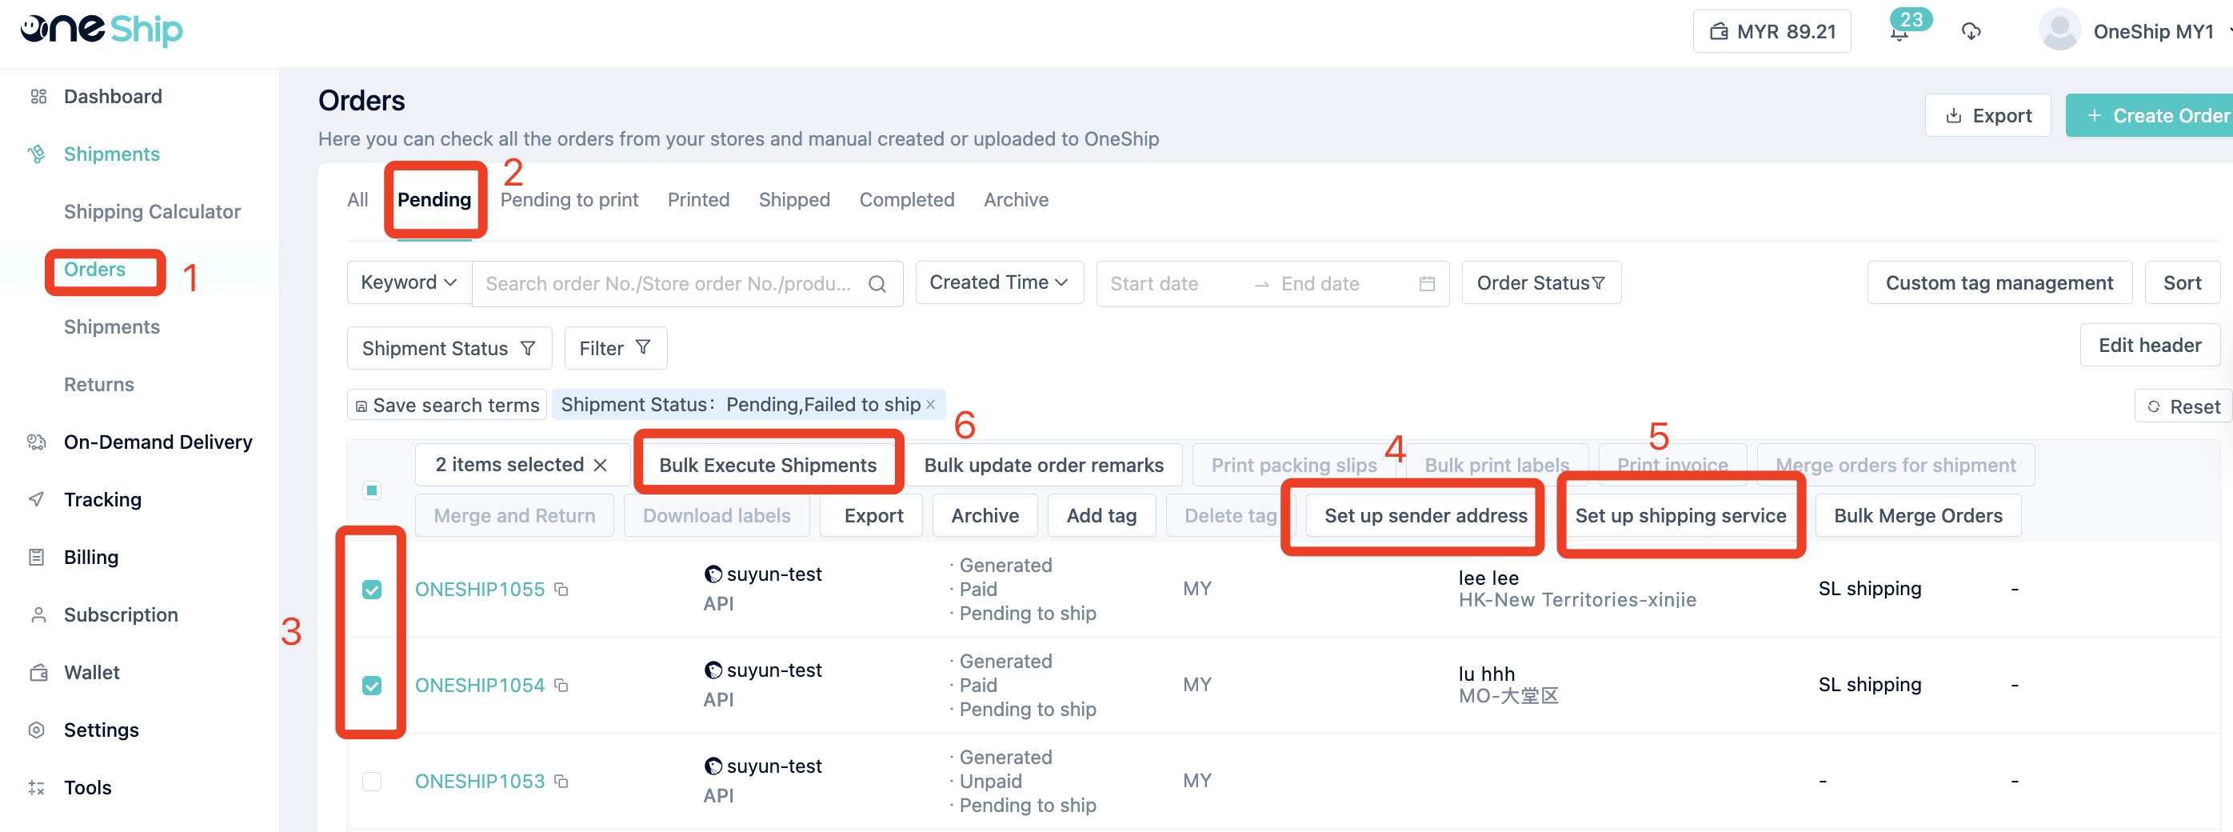Open Shipping Calculator in sidebar
The width and height of the screenshot is (2233, 832).
[x=152, y=212]
